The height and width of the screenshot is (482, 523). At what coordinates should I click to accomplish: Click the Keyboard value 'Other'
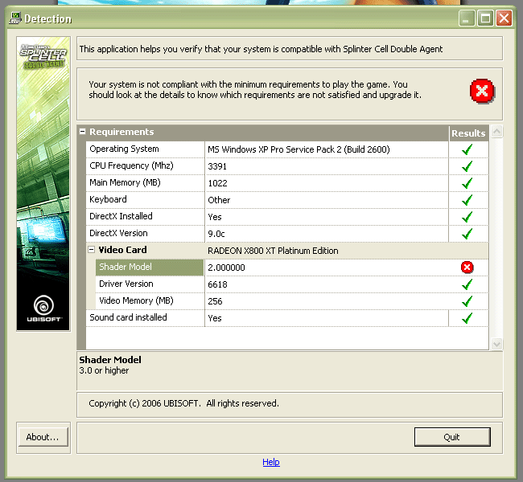coord(219,200)
